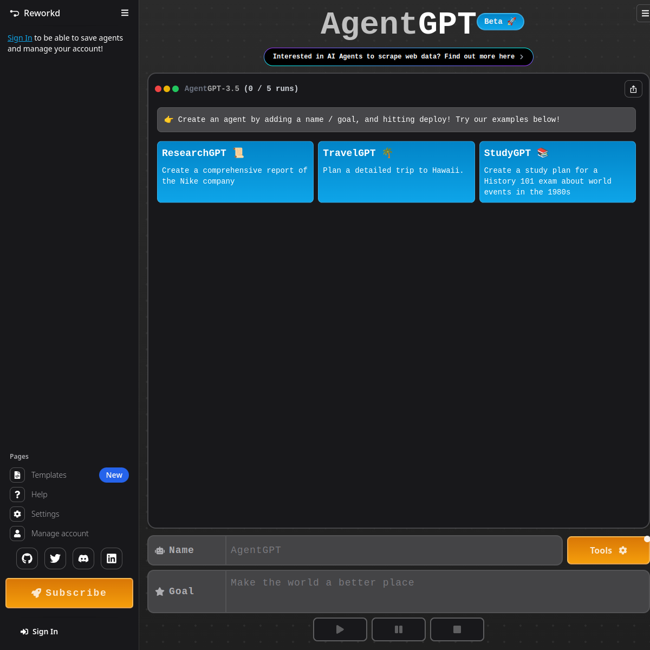This screenshot has height=650, width=650.
Task: Open Templates marked with New badge
Action: tap(49, 474)
